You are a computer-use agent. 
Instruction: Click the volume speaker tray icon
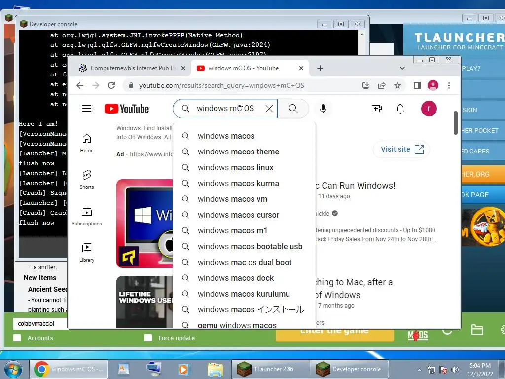pos(455,369)
